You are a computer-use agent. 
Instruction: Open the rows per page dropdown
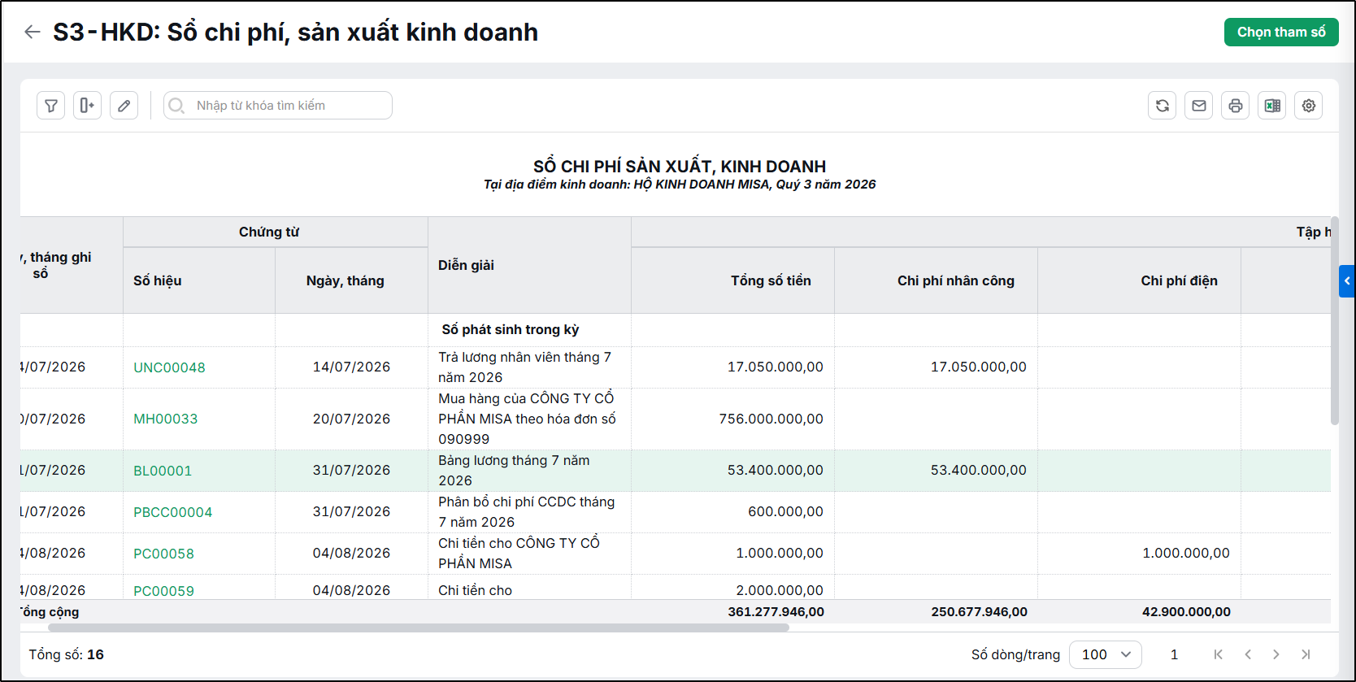[1106, 654]
